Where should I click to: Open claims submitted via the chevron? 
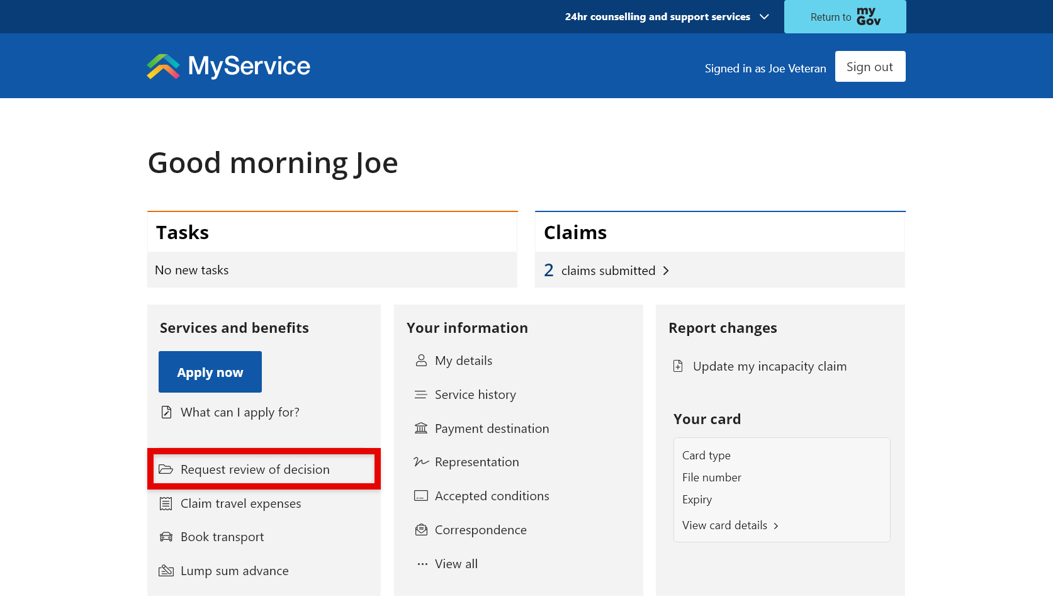[666, 271]
